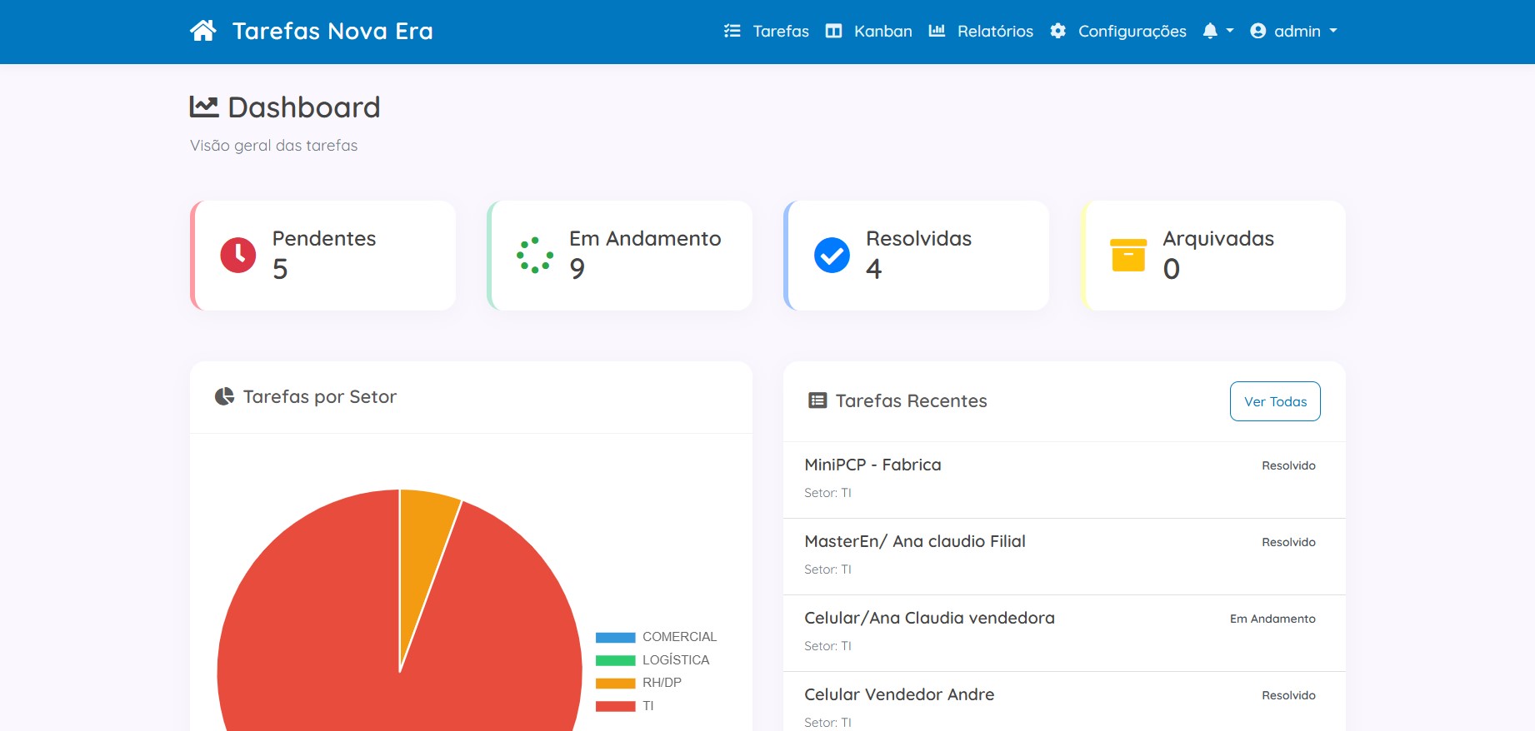This screenshot has width=1535, height=731.
Task: Click the list icon beside Tarefas Recentes
Action: (817, 400)
